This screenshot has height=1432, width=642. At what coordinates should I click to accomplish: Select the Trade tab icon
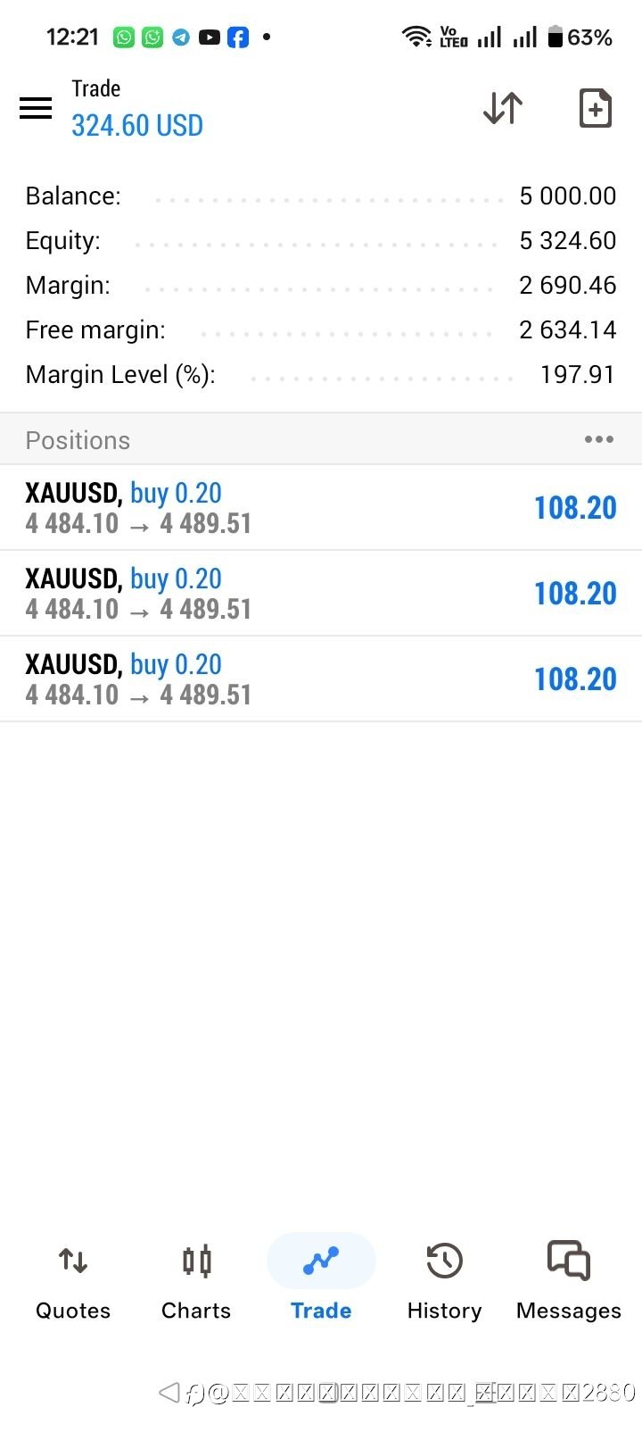pyautogui.click(x=321, y=1261)
